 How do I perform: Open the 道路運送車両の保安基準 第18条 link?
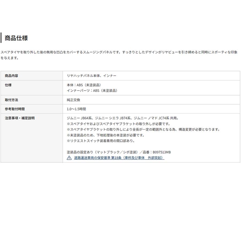click(x=119, y=158)
